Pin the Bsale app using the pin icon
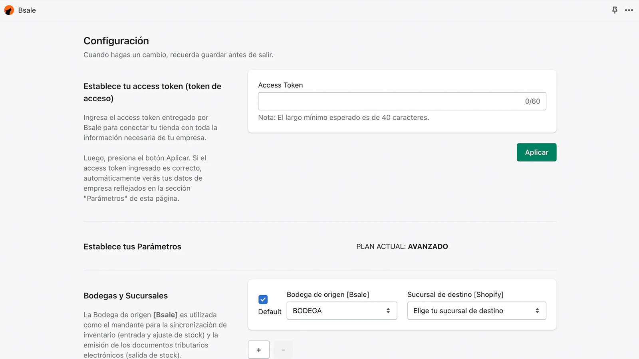This screenshot has width=639, height=359. point(614,10)
